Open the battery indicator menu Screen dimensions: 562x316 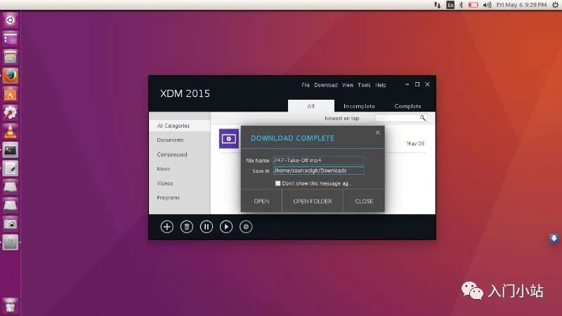click(x=473, y=5)
